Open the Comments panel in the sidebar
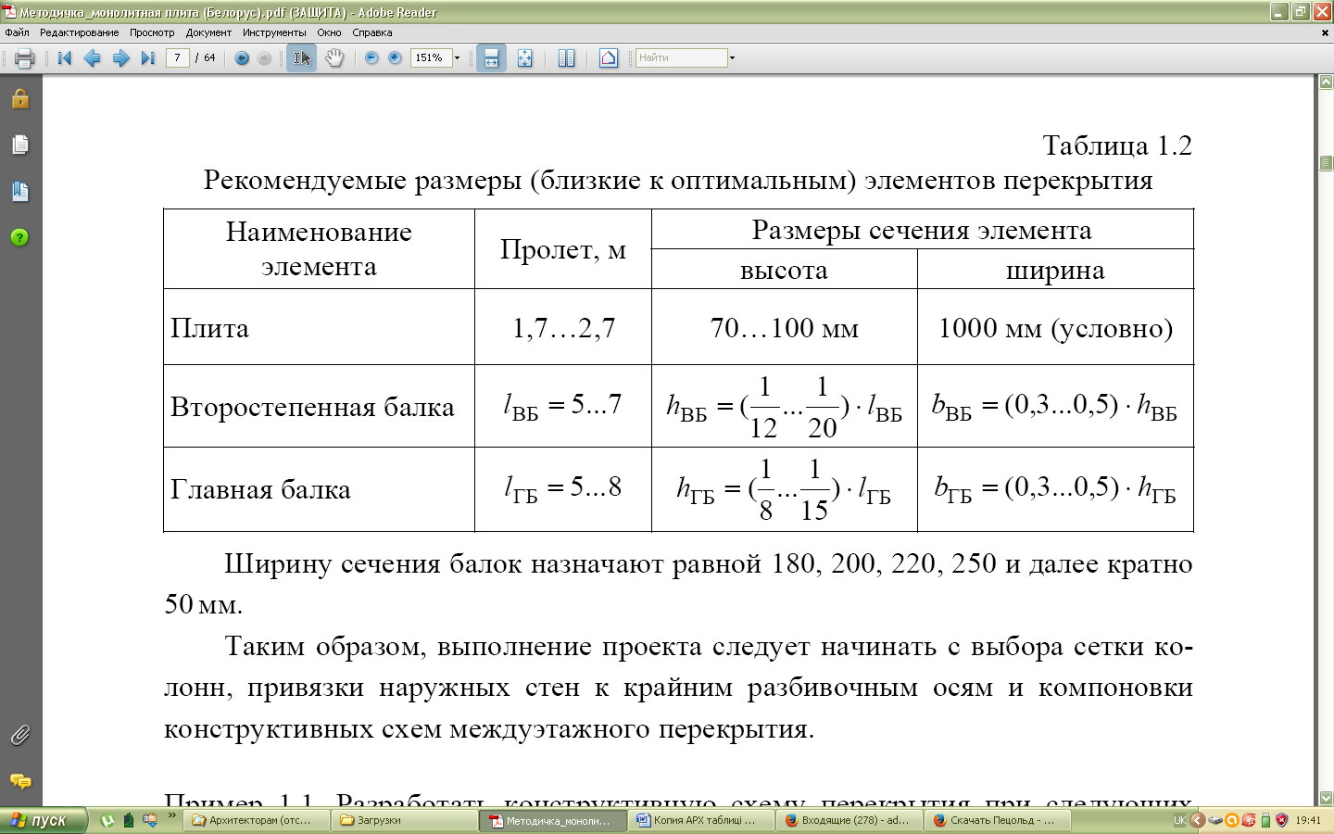The width and height of the screenshot is (1334, 834). [20, 781]
